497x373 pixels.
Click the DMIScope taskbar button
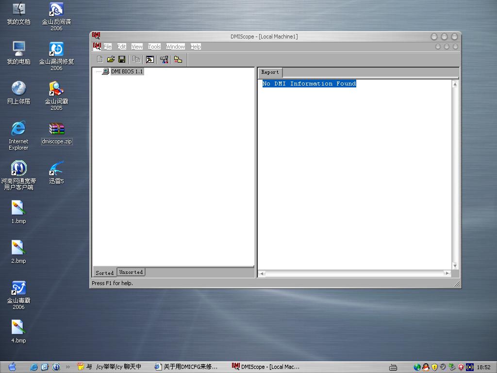click(x=266, y=367)
